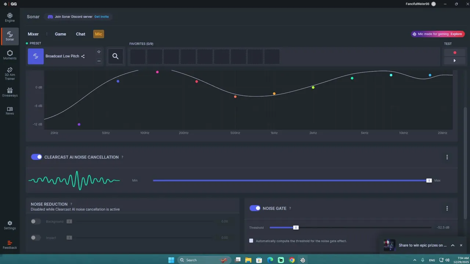Open the Giveaways section

pyautogui.click(x=10, y=92)
